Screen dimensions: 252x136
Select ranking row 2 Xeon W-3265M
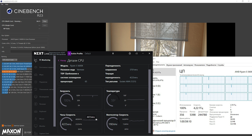point(17,66)
